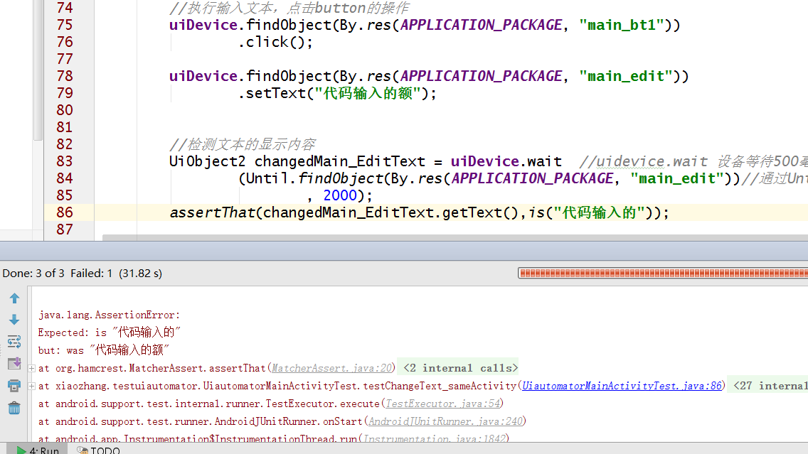Click AndroidJUnitRunner.onStart stack trace line
The width and height of the screenshot is (808, 454).
(282, 421)
